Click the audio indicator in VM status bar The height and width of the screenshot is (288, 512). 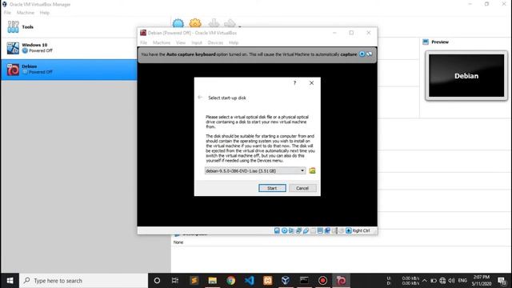[x=291, y=230]
